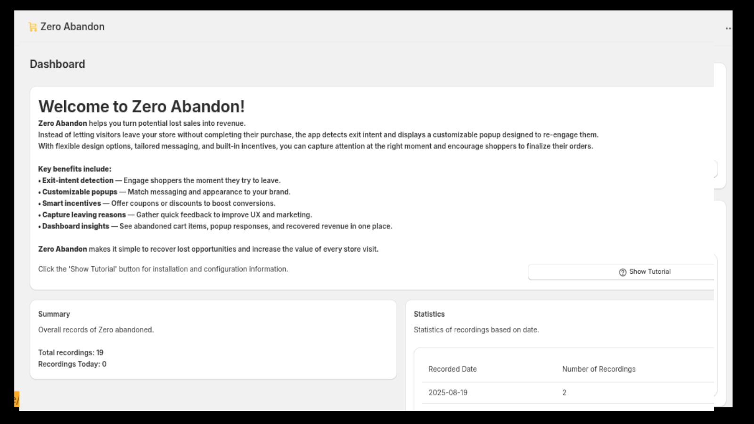Click the recordings count value 2
Image resolution: width=754 pixels, height=424 pixels.
[x=564, y=392]
